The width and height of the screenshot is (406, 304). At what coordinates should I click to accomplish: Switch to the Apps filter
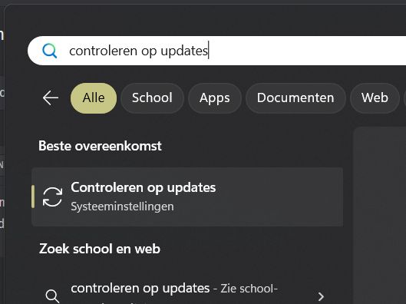tap(215, 98)
